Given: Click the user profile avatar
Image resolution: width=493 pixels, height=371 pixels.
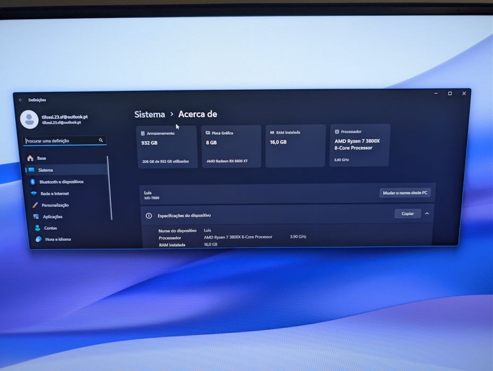Looking at the screenshot, I should 29,119.
